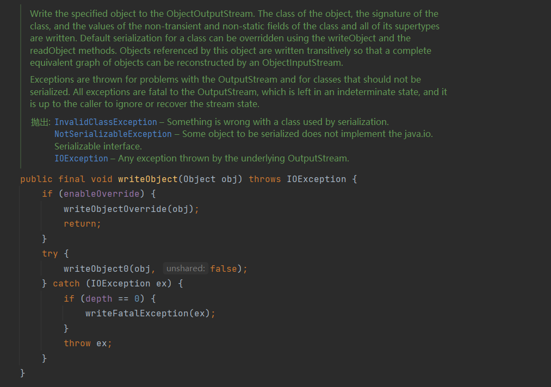The width and height of the screenshot is (551, 387).
Task: Click the throw keyword
Action: point(77,343)
